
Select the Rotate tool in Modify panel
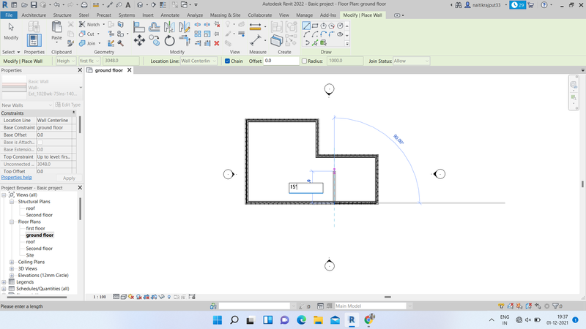pyautogui.click(x=170, y=40)
